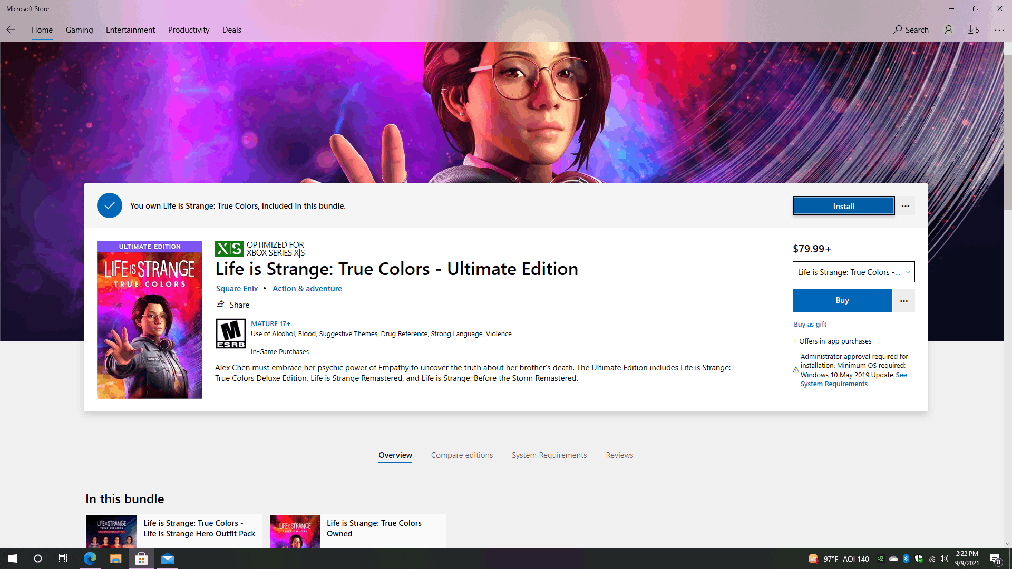Click the $79.99+ price text
This screenshot has height=569, width=1012.
(x=812, y=249)
